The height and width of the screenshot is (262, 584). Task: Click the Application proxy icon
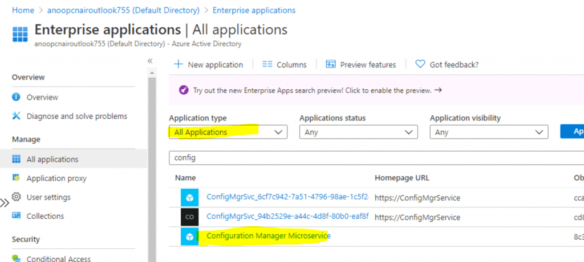[16, 178]
